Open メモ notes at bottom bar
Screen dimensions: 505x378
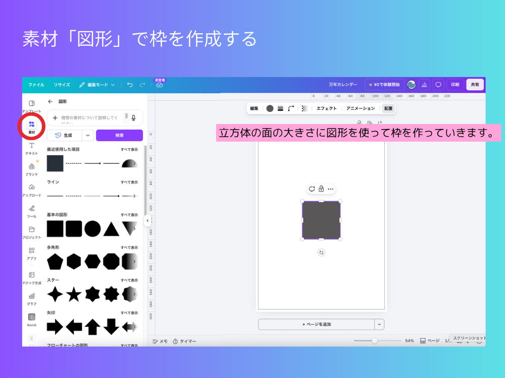pos(160,341)
